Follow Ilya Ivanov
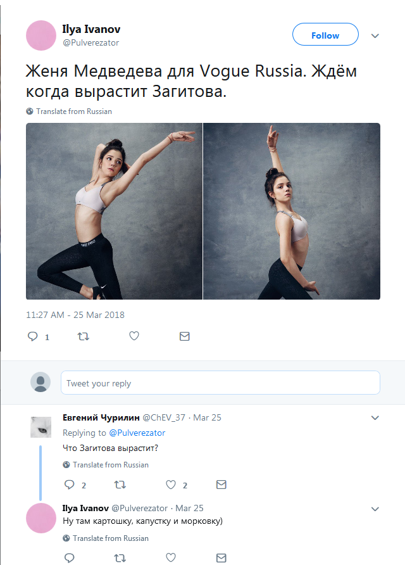 pos(325,35)
